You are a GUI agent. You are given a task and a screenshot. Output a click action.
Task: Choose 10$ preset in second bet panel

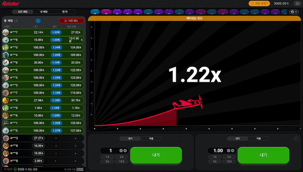click(x=229, y=161)
